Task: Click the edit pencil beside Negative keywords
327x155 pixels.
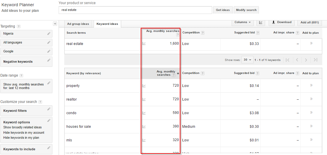Action: point(49,60)
